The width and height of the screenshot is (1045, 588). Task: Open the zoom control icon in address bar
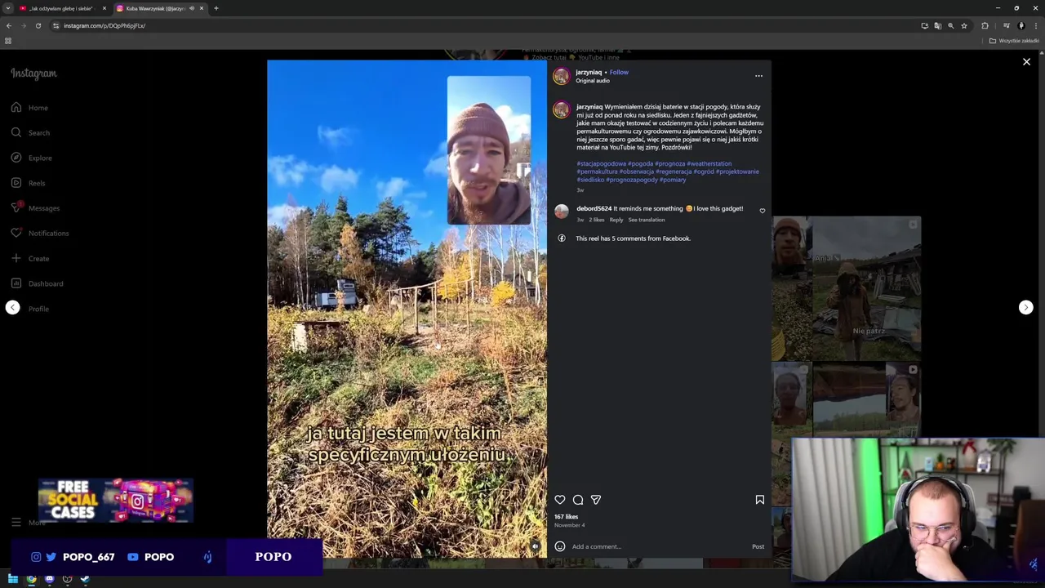click(x=950, y=25)
